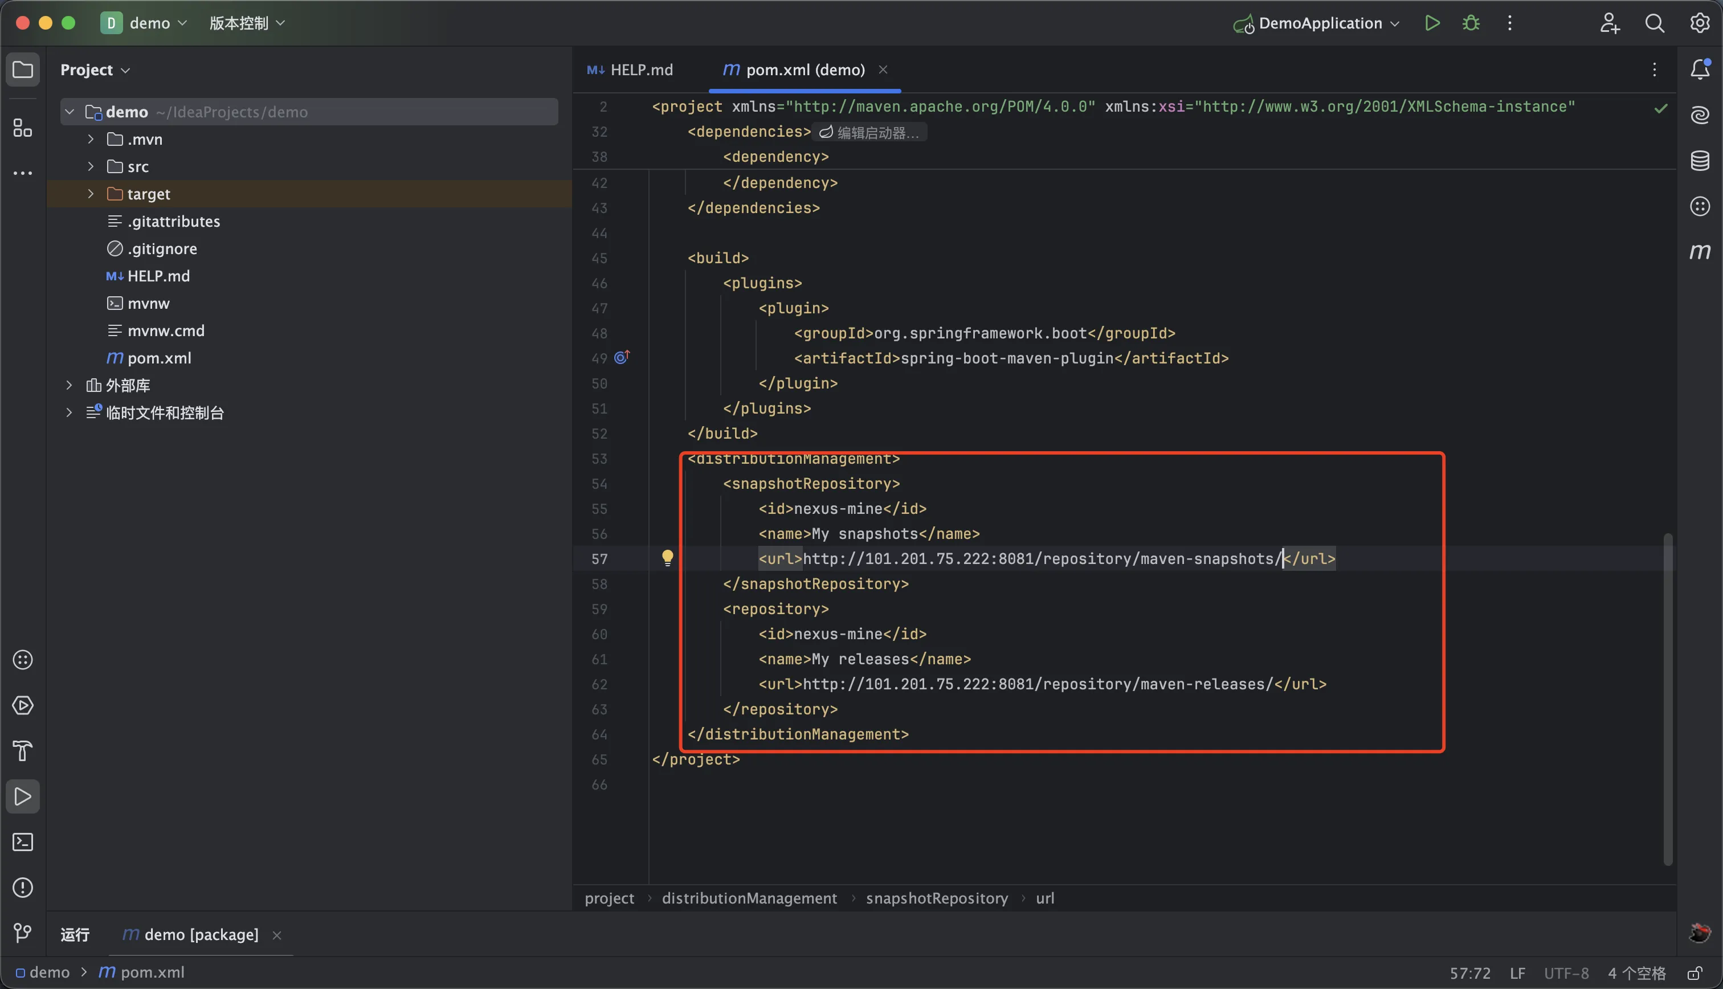Image resolution: width=1723 pixels, height=989 pixels.
Task: Click the editor vertical scrollbar
Action: [1667, 700]
